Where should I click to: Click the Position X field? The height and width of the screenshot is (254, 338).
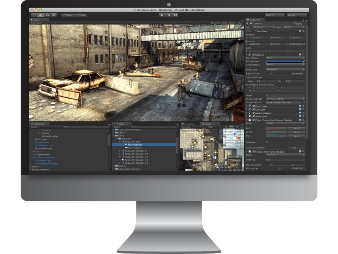click(x=257, y=37)
